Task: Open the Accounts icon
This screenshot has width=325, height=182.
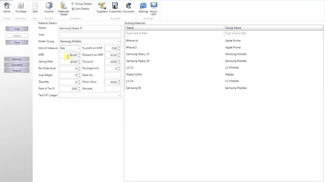Action: tap(128, 8)
